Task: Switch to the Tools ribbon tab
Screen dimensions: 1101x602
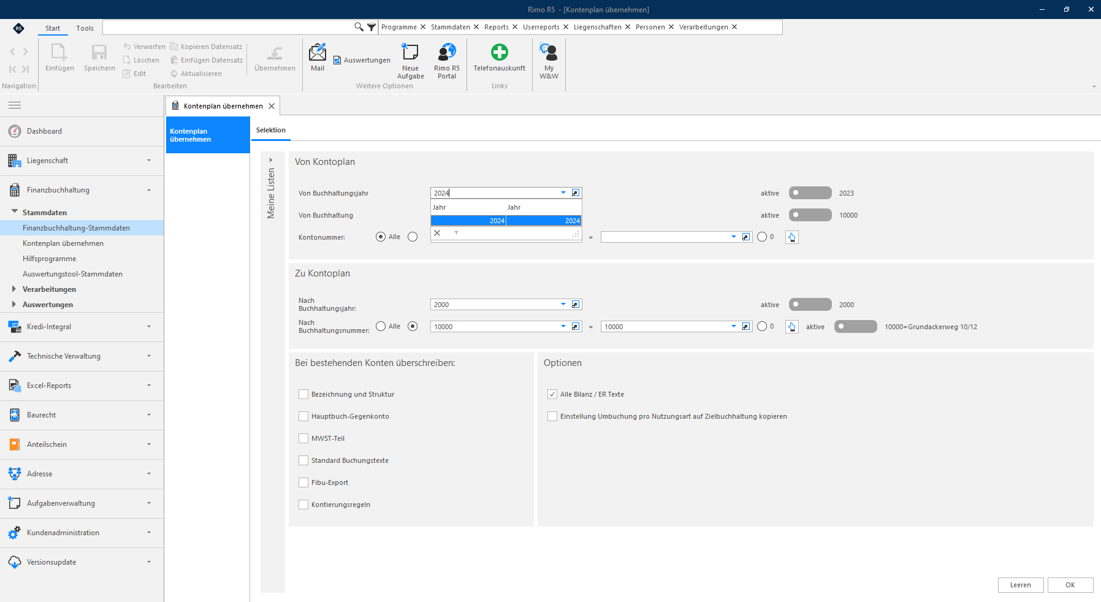Action: (x=85, y=28)
